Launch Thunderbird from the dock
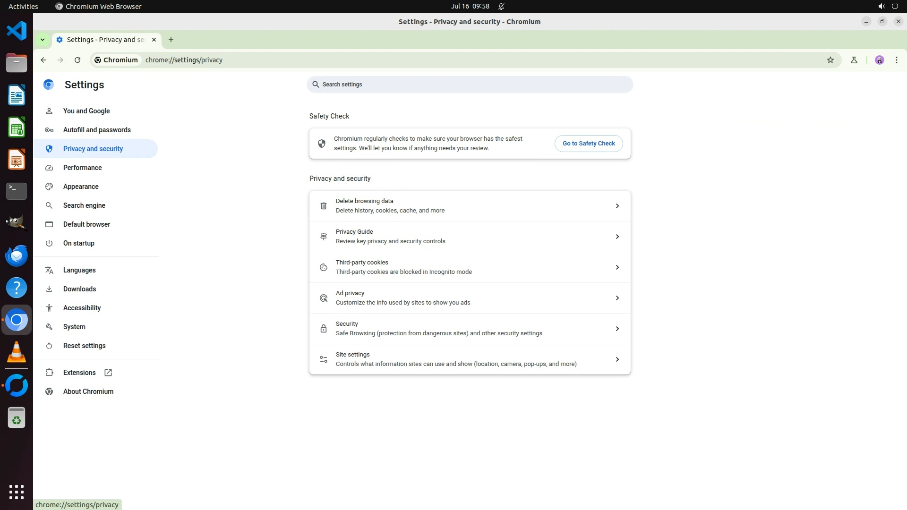 [17, 255]
